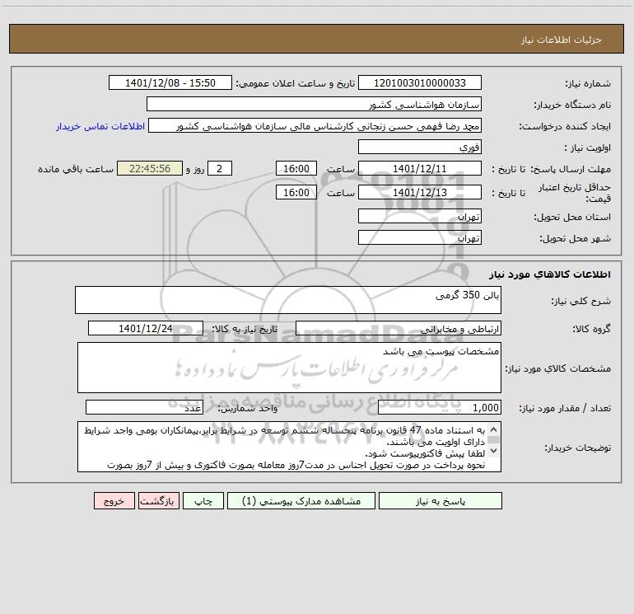Select need number field 1201003010000033

tap(420, 82)
